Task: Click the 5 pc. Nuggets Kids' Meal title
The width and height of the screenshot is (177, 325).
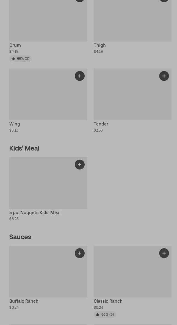Action: (35, 212)
